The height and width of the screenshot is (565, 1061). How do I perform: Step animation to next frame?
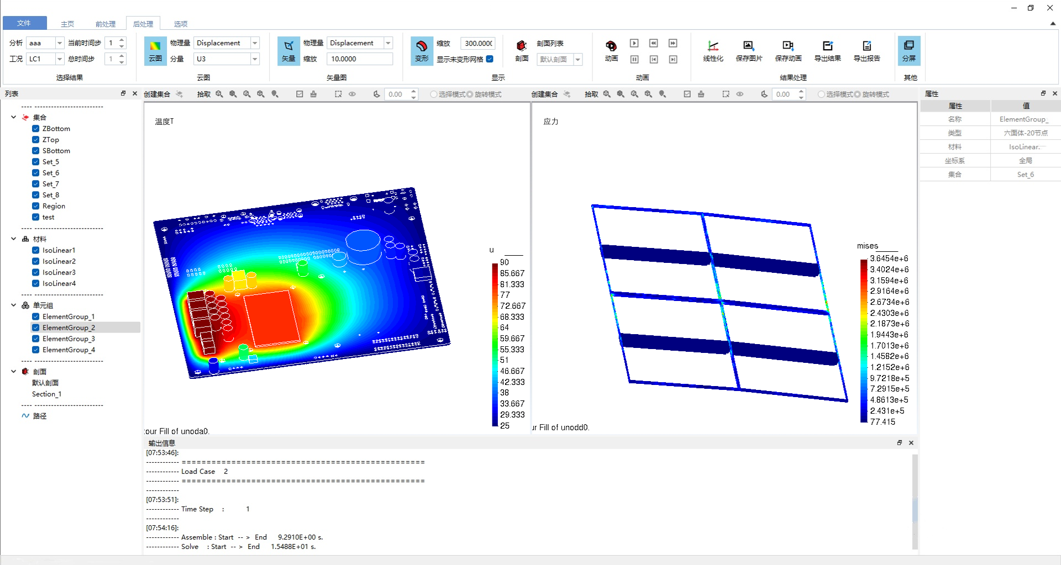[x=673, y=43]
